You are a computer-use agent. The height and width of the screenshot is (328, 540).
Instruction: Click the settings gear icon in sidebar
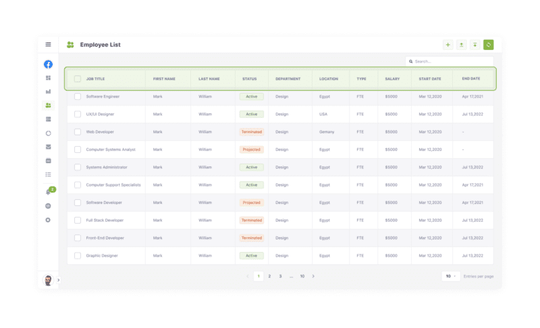pos(48,220)
